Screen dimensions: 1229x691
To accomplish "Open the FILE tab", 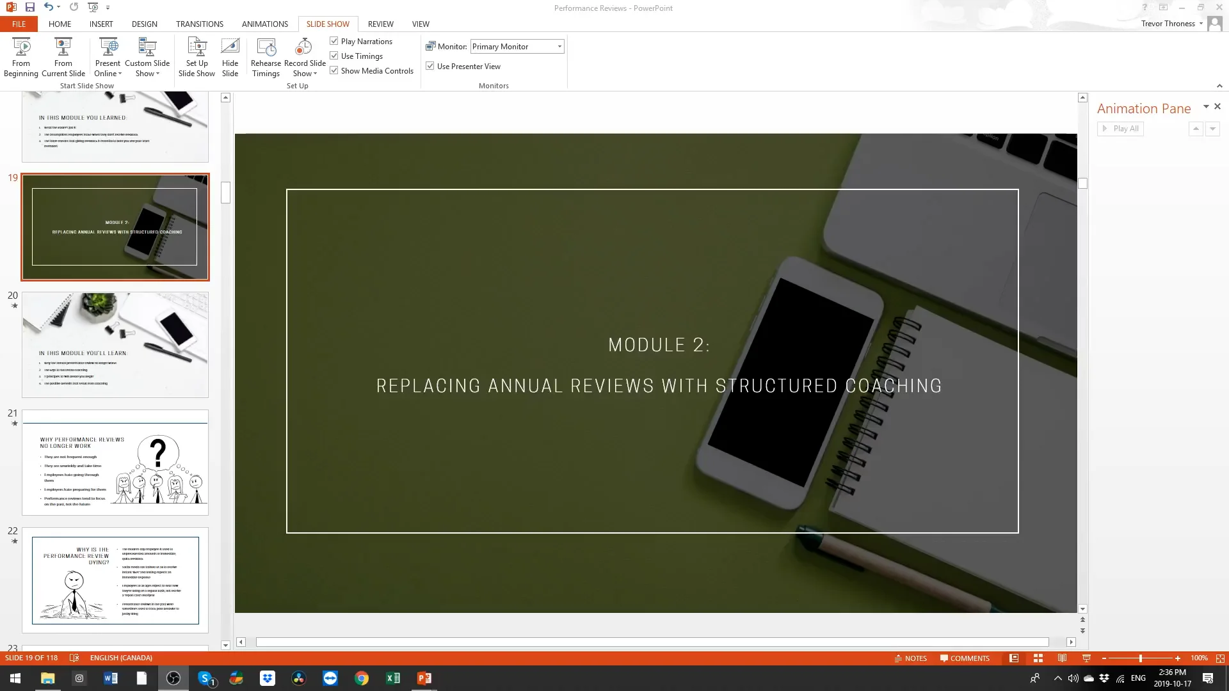I will tap(19, 24).
